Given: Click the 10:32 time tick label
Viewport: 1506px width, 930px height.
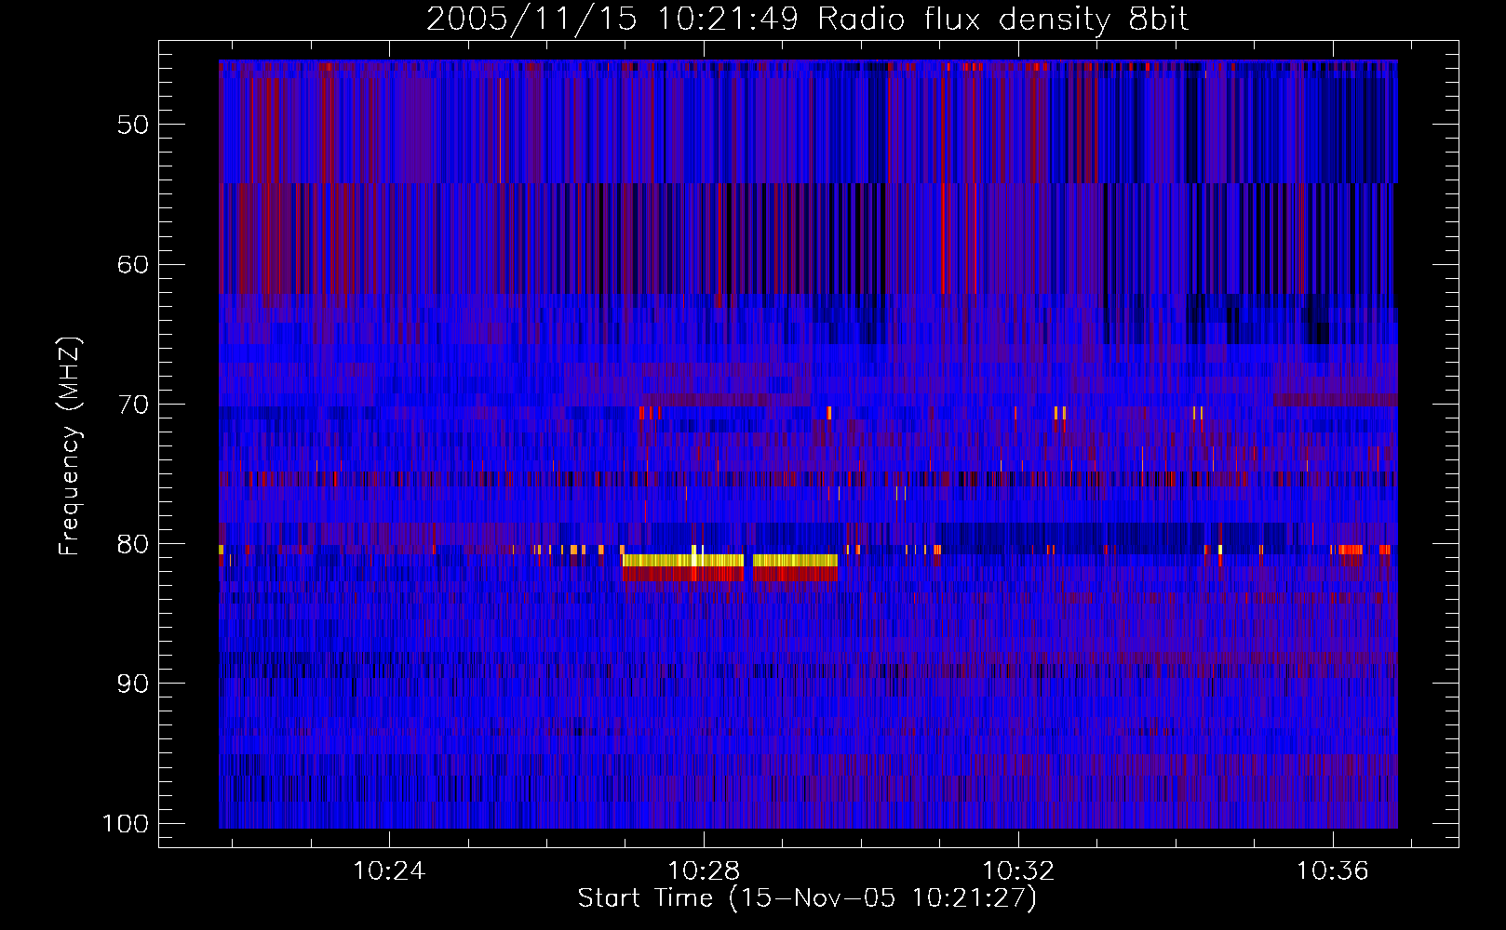Looking at the screenshot, I should pos(1018,870).
